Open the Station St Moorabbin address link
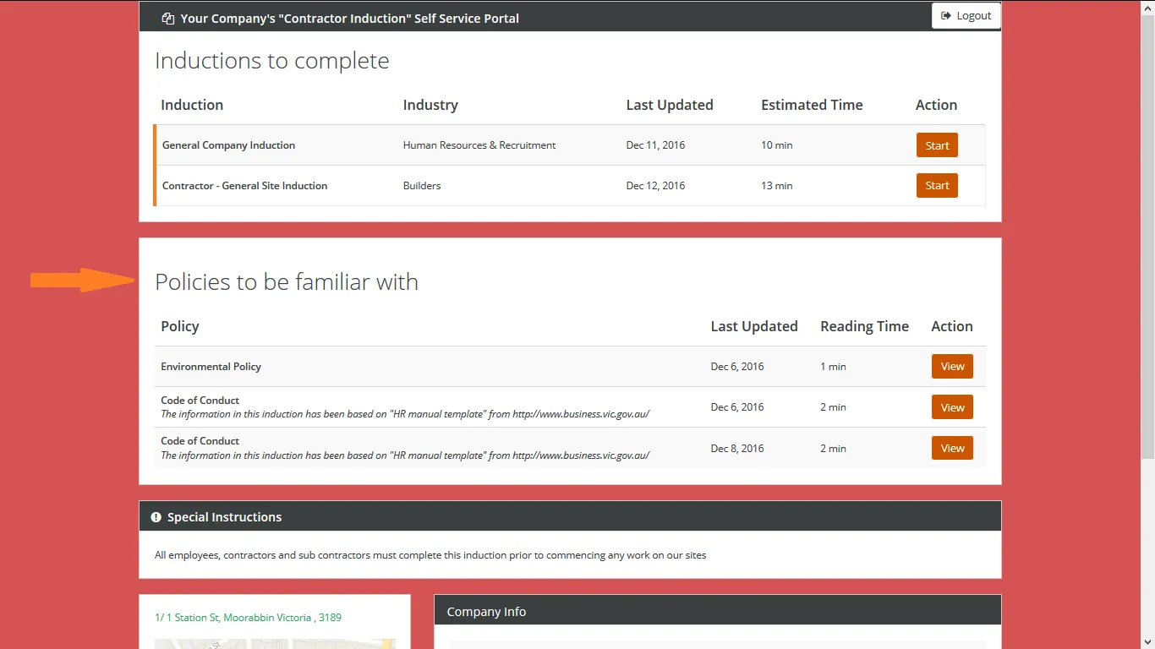Viewport: 1155px width, 649px height. [248, 618]
